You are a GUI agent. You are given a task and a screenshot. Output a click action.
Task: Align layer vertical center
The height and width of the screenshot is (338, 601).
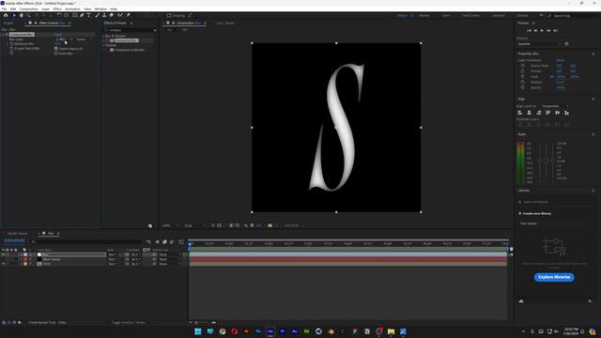coord(557,113)
